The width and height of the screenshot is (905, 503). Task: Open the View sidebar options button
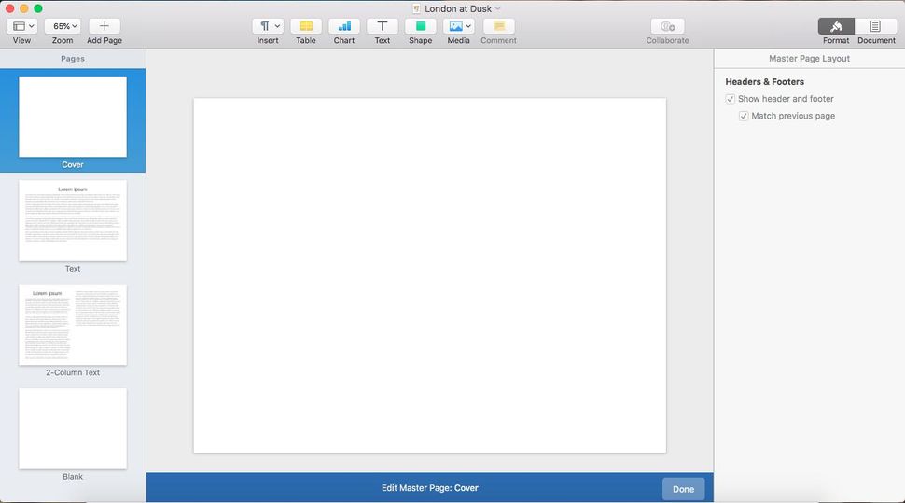pyautogui.click(x=22, y=26)
